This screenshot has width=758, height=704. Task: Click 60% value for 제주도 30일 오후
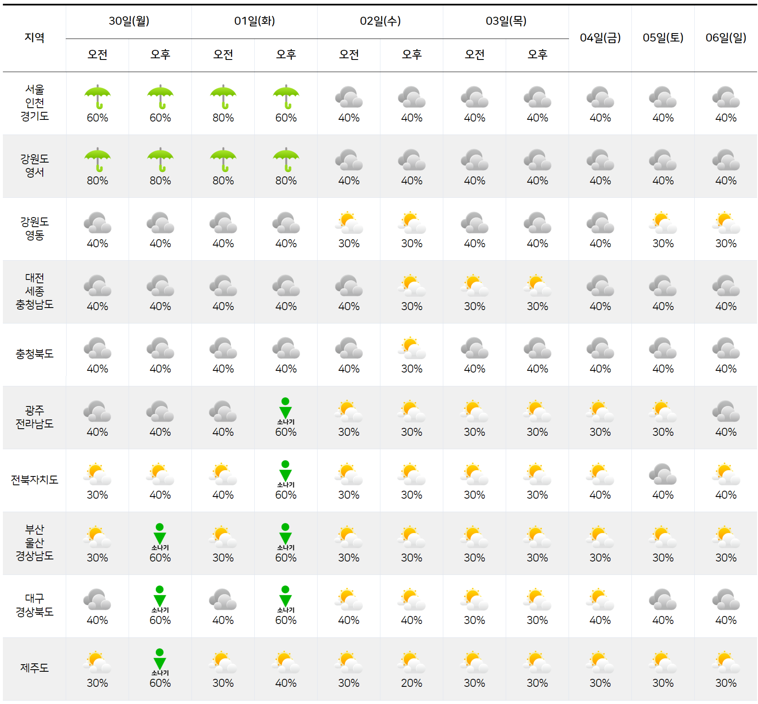point(160,683)
